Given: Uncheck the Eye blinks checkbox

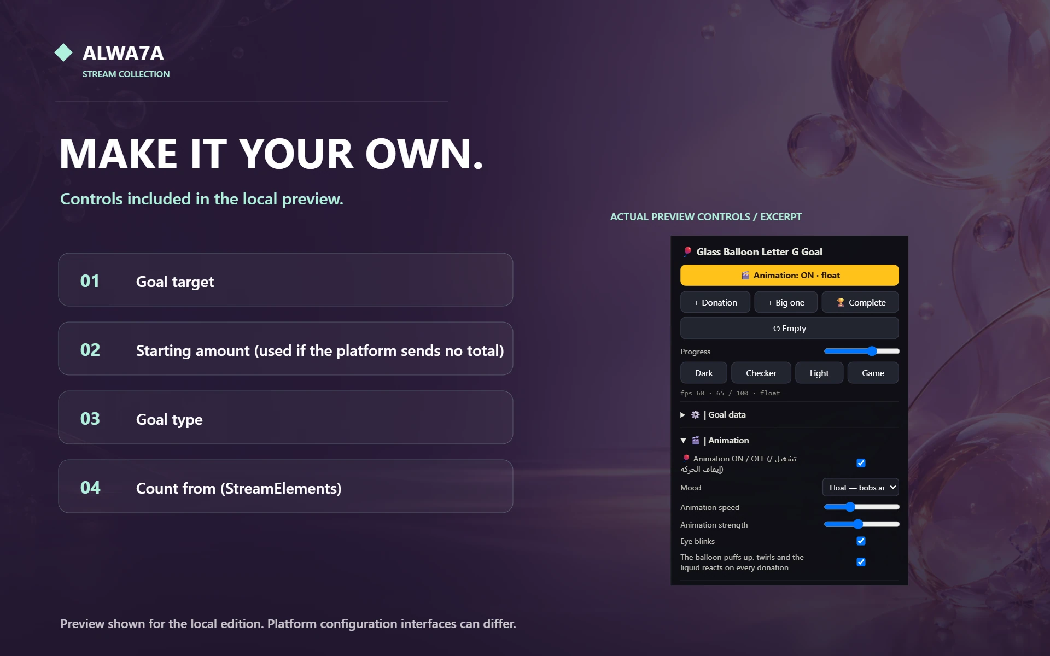Looking at the screenshot, I should (x=861, y=541).
